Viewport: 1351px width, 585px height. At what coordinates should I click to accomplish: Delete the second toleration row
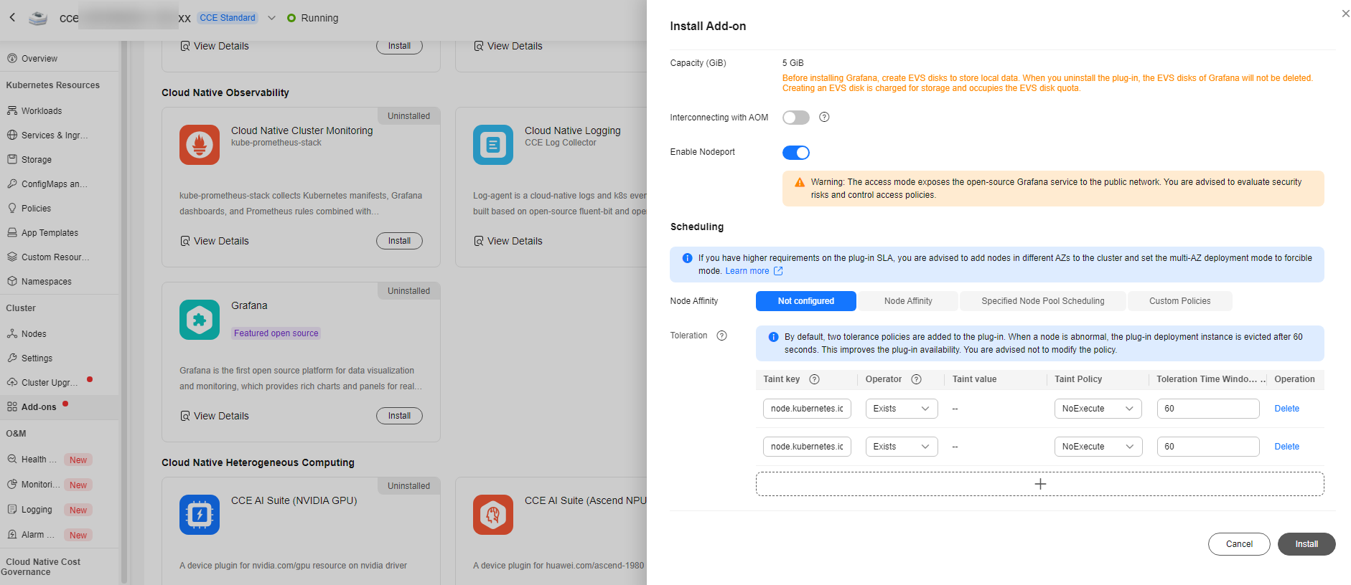1286,447
